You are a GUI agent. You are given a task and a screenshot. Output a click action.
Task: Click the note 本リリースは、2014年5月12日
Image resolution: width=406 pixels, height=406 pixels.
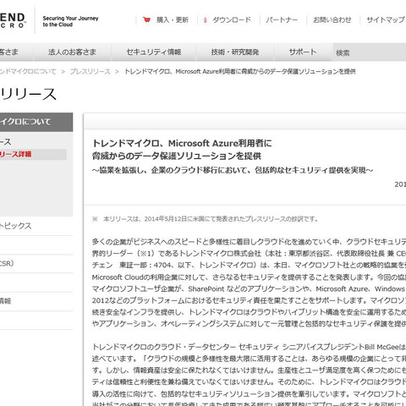205,219
